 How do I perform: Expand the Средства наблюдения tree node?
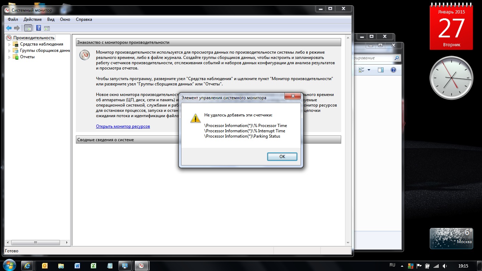(x=10, y=44)
